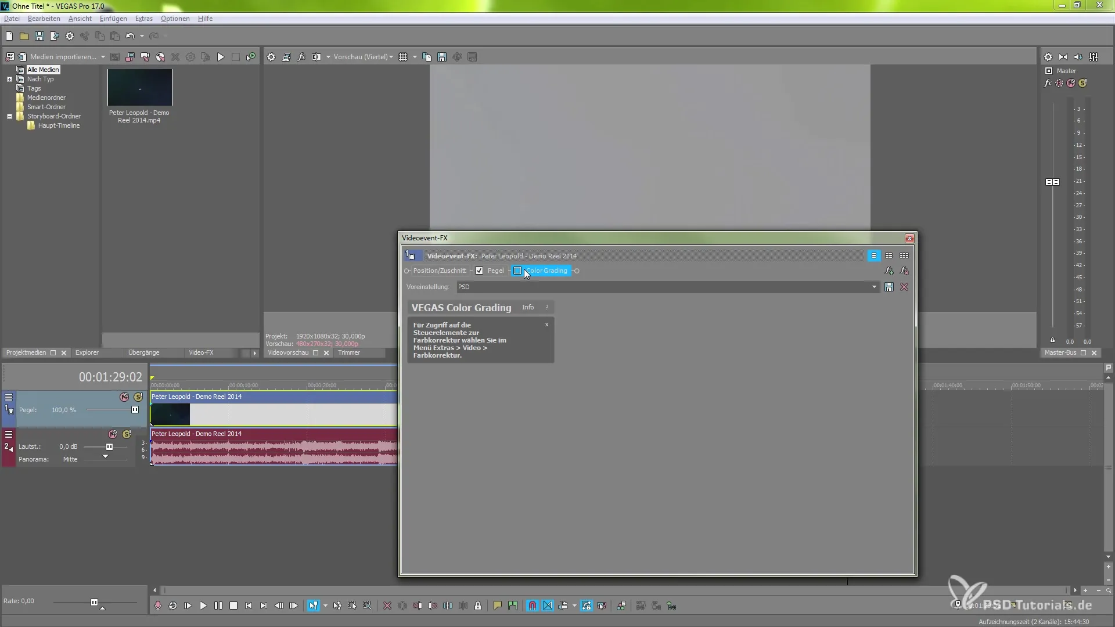Open video preview settings gear
1115x627 pixels.
pyautogui.click(x=271, y=57)
